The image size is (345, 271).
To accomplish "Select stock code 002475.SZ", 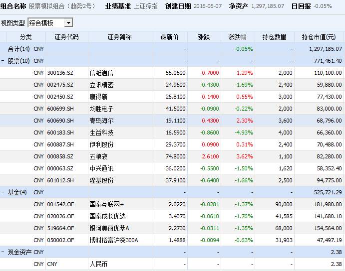I will tap(60, 85).
